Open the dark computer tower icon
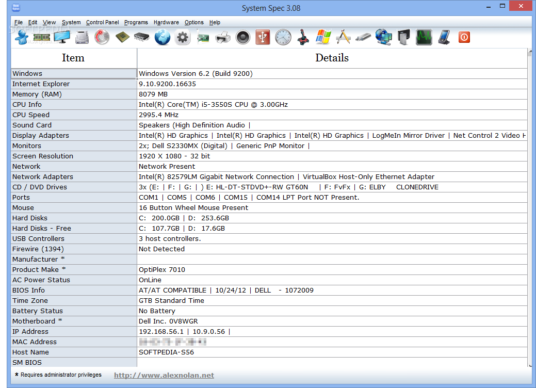The image size is (536, 388). coord(404,37)
